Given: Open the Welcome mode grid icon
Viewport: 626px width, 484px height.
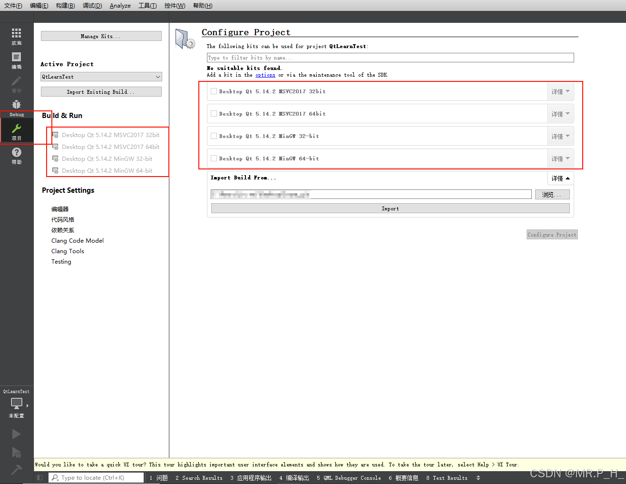Looking at the screenshot, I should (x=17, y=33).
